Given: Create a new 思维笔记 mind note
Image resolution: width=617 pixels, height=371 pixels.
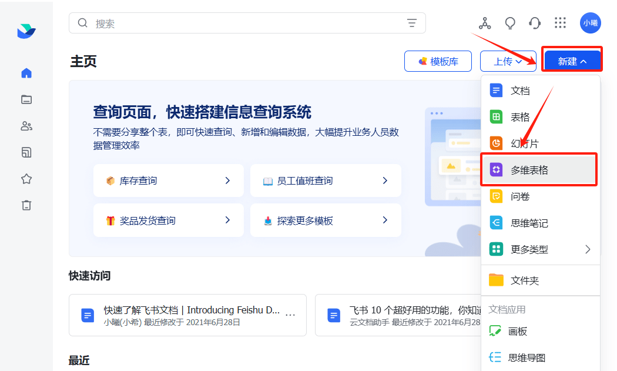Looking at the screenshot, I should 540,223.
